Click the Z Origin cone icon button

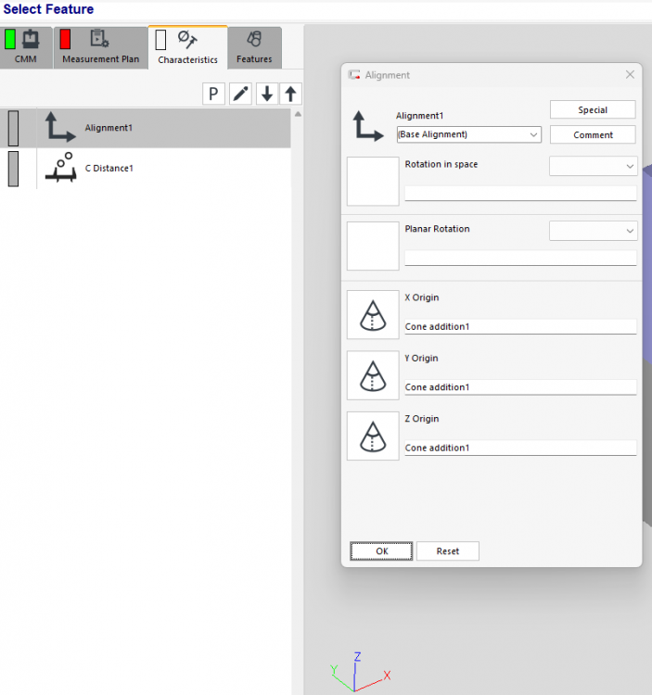click(373, 436)
